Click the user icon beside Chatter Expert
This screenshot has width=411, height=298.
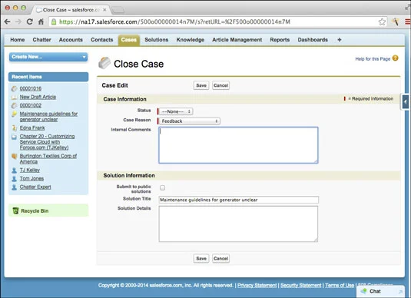click(14, 187)
